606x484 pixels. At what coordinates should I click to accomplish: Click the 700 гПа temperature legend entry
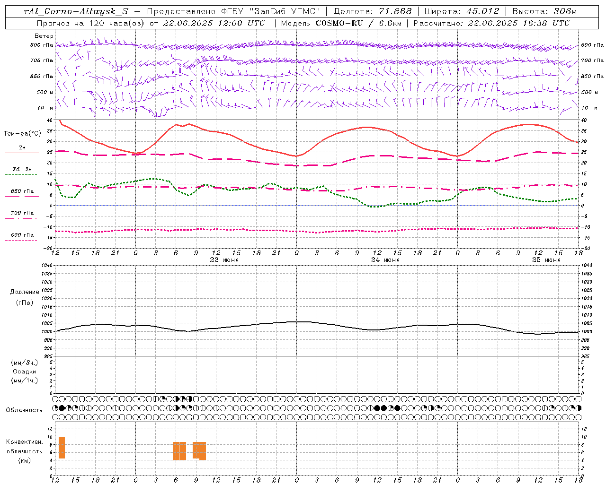tap(22, 213)
